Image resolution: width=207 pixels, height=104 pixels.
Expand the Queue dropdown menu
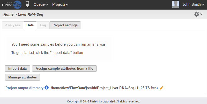coord(41,4)
